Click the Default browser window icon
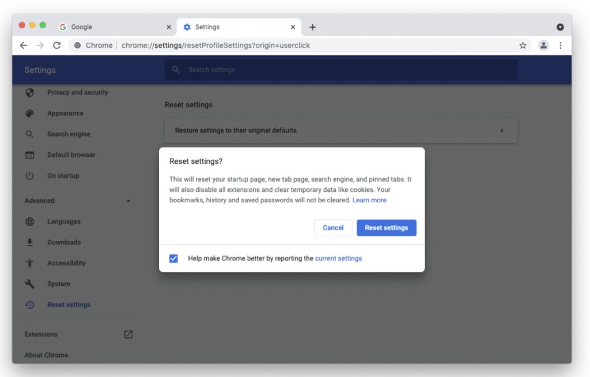Screen dimensions: 590x377 click(x=30, y=155)
